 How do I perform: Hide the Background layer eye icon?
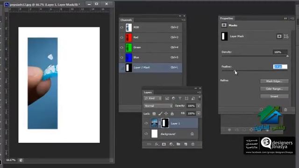(x=146, y=134)
